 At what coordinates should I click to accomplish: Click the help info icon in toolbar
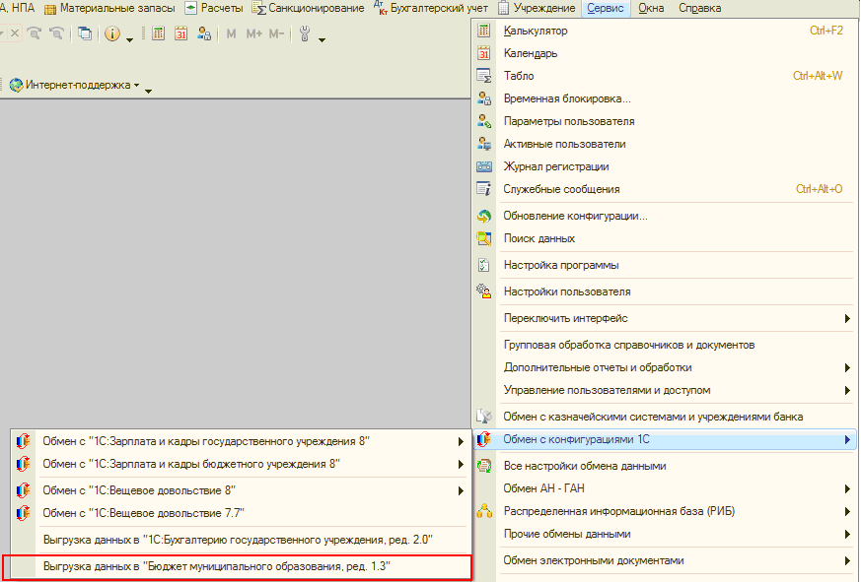click(112, 33)
